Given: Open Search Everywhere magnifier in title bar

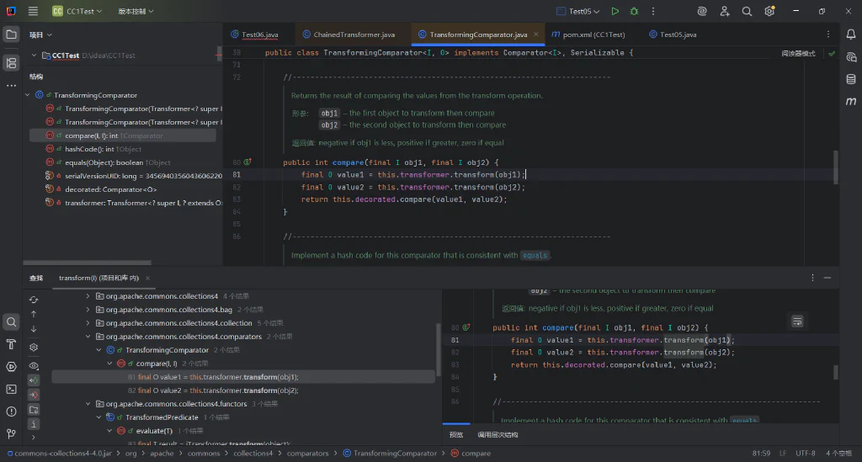Looking at the screenshot, I should tap(747, 11).
